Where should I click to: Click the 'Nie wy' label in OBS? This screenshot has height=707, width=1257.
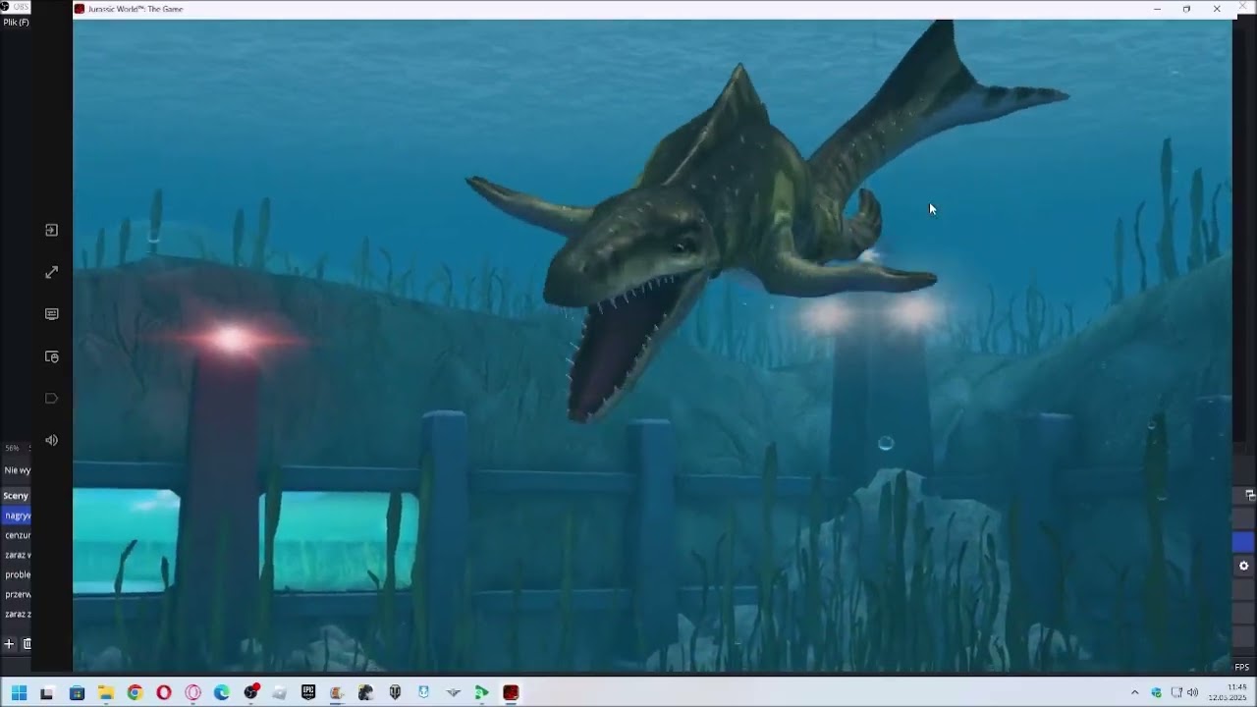pos(17,470)
